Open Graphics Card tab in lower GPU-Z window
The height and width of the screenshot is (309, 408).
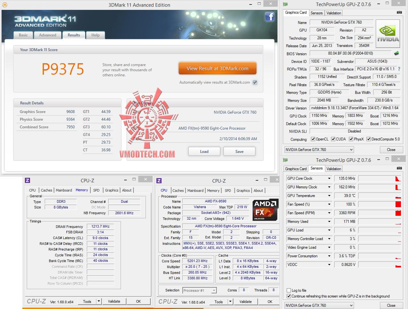(296, 169)
